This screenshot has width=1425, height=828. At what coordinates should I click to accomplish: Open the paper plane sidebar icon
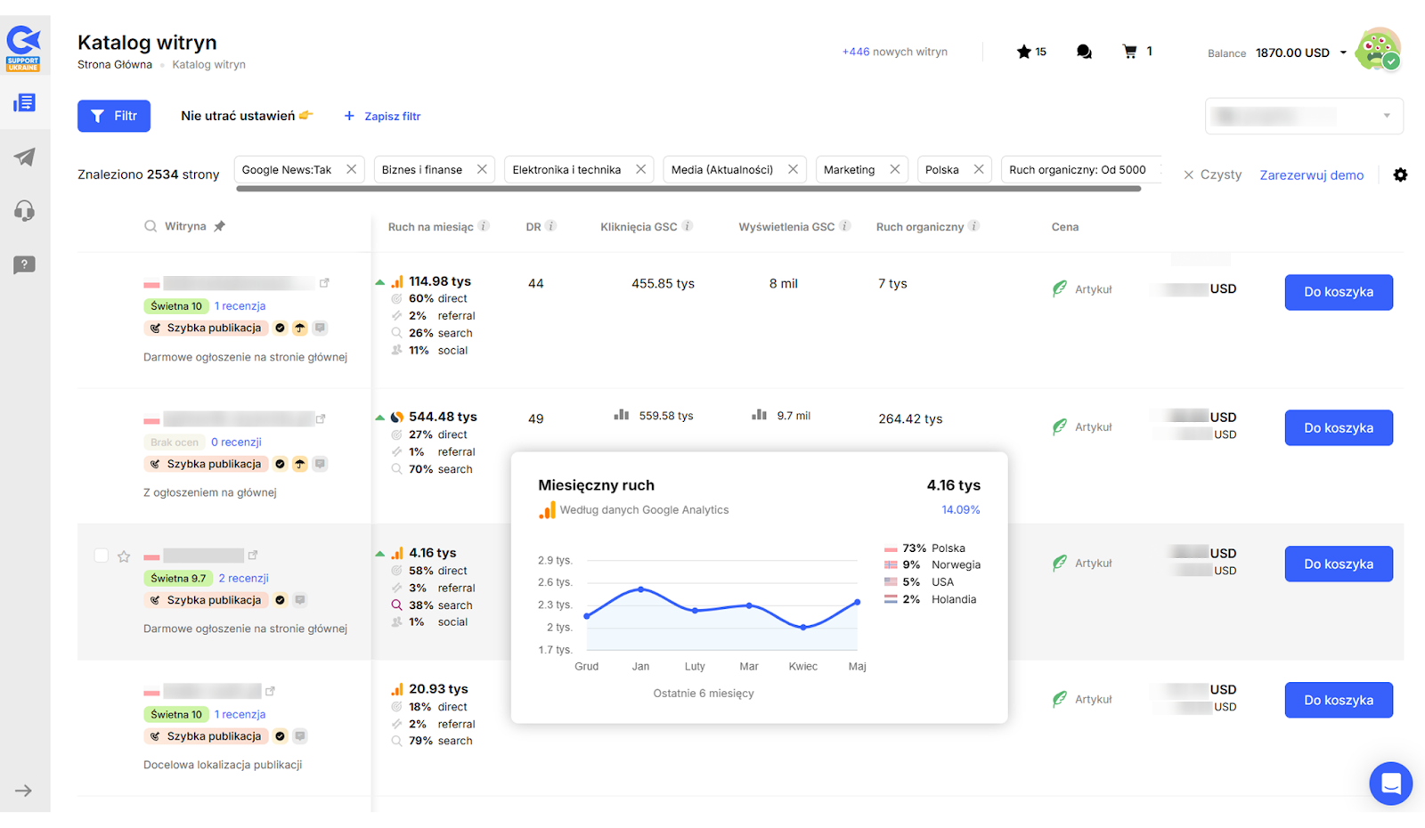point(24,158)
